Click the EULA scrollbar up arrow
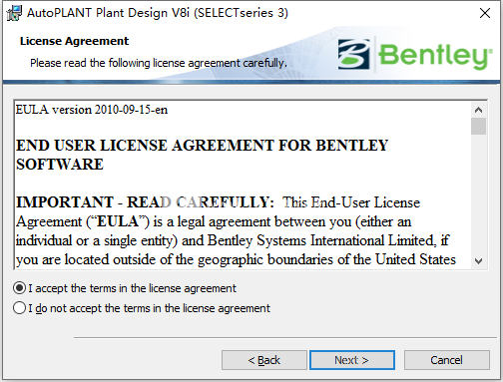This screenshot has height=382, width=503. coord(478,110)
